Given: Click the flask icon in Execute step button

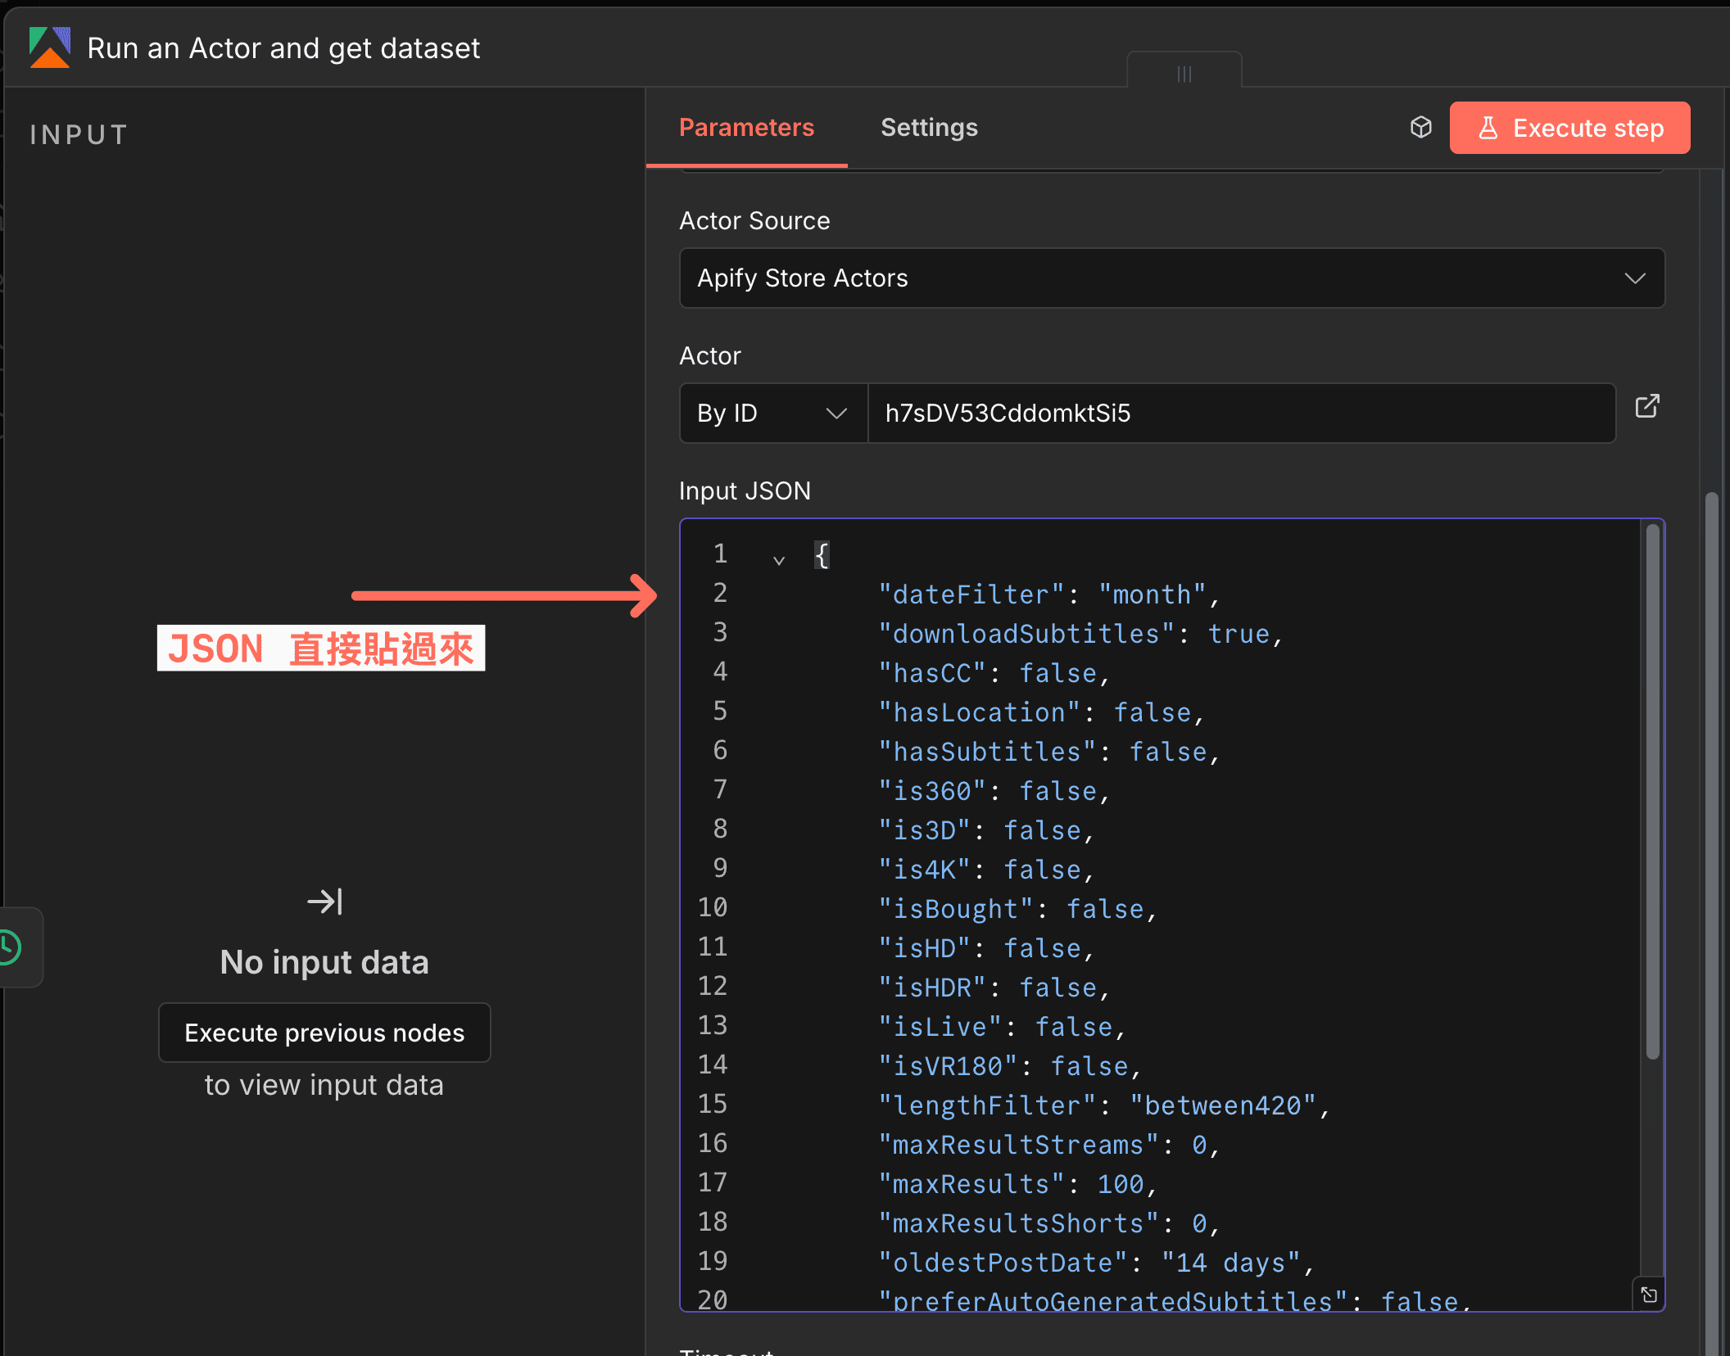Looking at the screenshot, I should [1488, 128].
